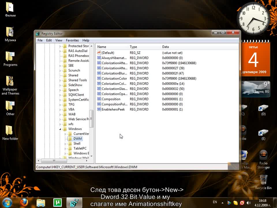Open the Edit menu

(49, 40)
